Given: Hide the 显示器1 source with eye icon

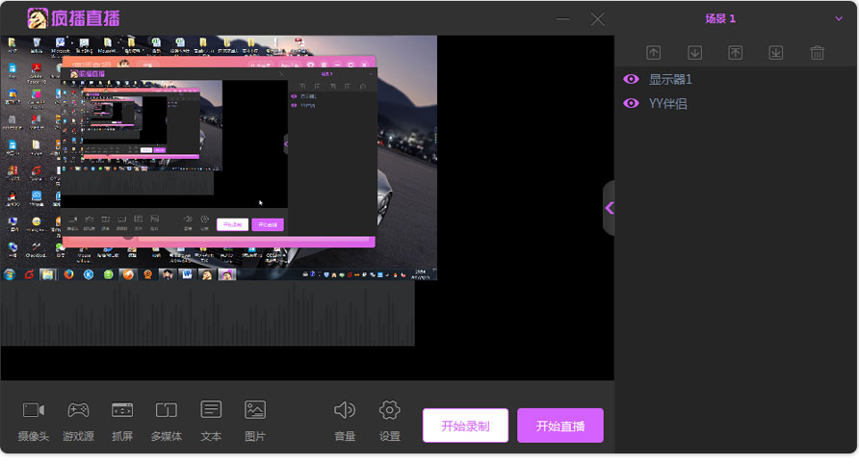Looking at the screenshot, I should coord(632,79).
